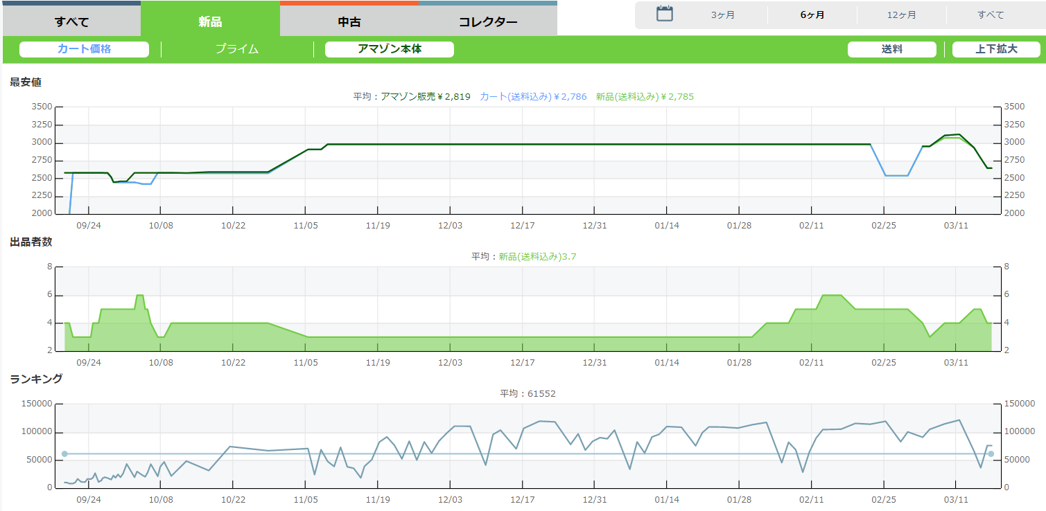Viewport: 1046px width, 511px height.
Task: Set the period to 6ヶ月
Action: point(812,15)
